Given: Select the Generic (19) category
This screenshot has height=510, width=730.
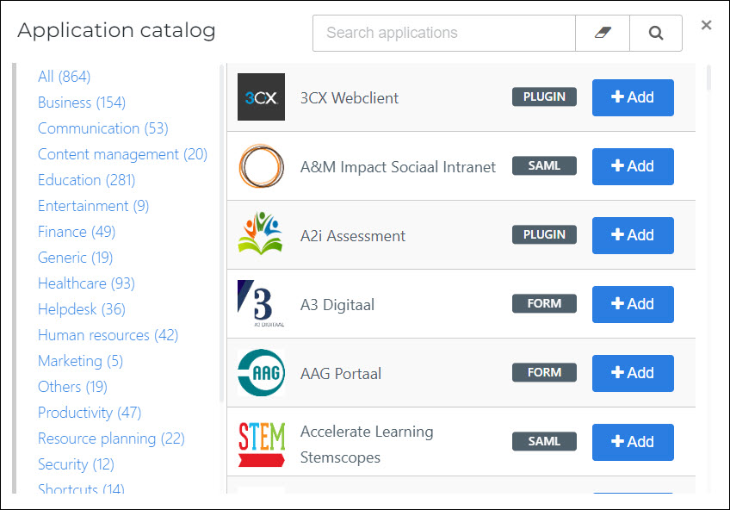Looking at the screenshot, I should pos(76,258).
